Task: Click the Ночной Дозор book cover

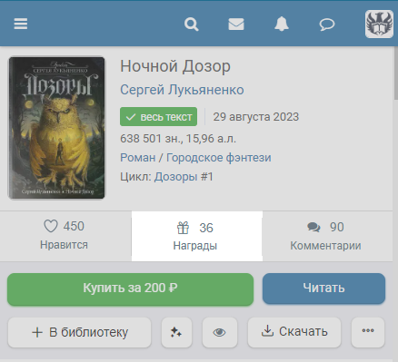Action: pos(56,128)
